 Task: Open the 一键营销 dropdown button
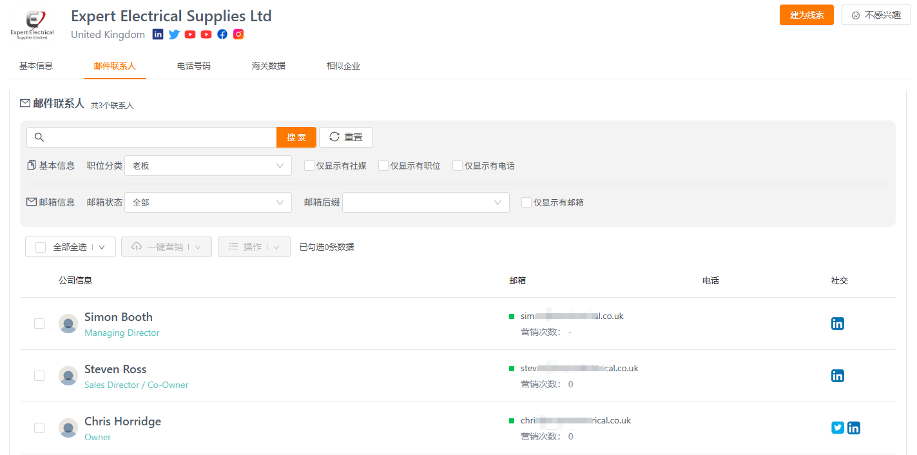click(166, 247)
